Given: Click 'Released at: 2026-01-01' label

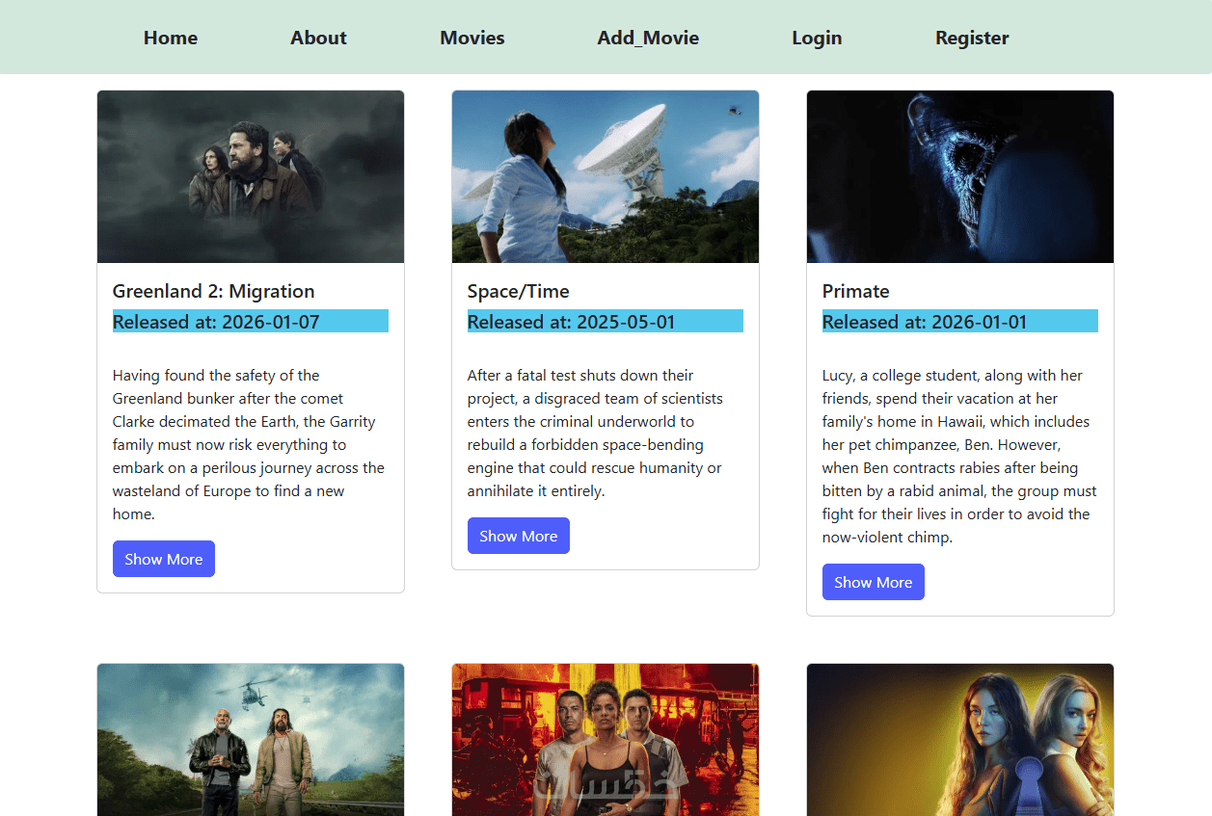Looking at the screenshot, I should 960,322.
